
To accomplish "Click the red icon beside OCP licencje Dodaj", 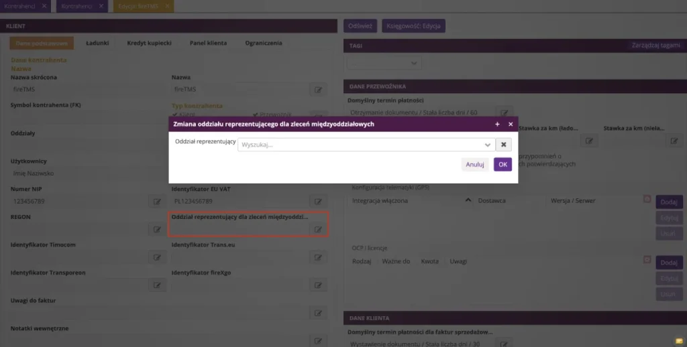I will pyautogui.click(x=647, y=259).
